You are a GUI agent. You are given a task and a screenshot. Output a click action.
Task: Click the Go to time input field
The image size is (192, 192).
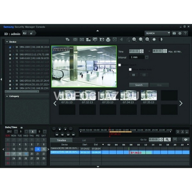154,140
